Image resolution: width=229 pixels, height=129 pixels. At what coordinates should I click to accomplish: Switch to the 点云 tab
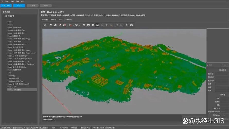tap(60, 19)
